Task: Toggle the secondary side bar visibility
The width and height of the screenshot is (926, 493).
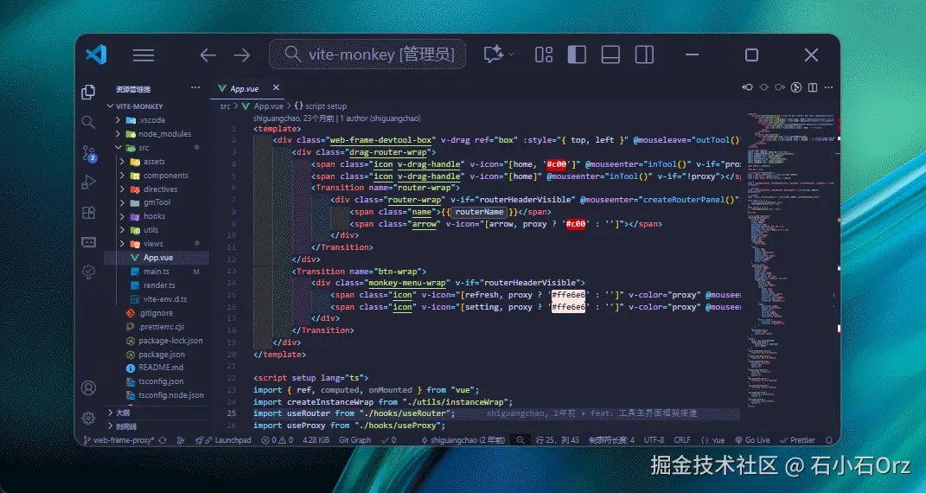Action: [x=644, y=54]
